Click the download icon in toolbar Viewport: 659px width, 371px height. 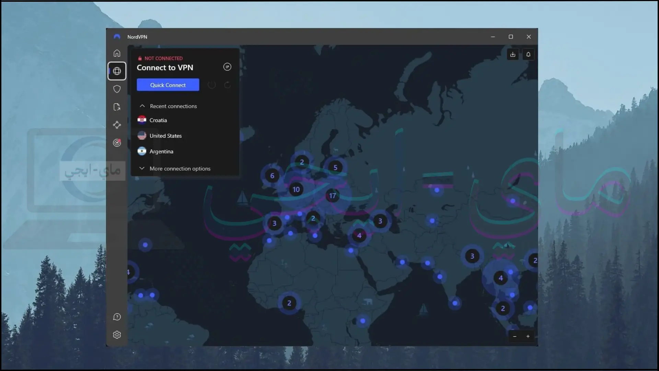point(512,54)
